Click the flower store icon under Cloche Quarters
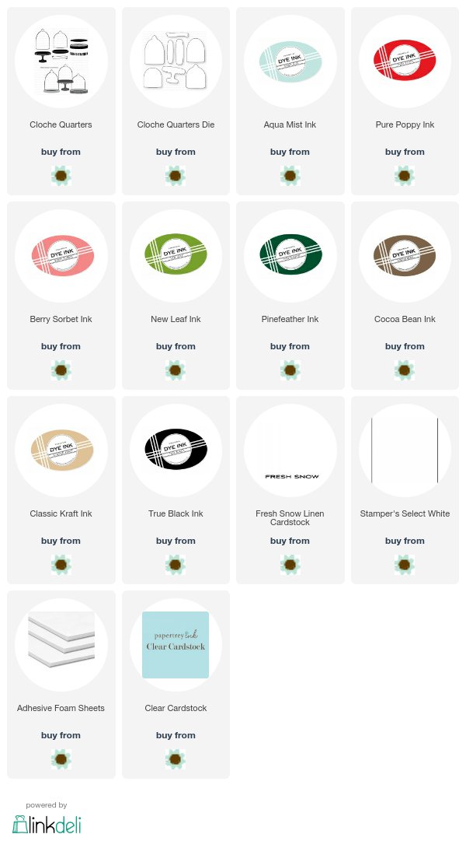 click(61, 175)
